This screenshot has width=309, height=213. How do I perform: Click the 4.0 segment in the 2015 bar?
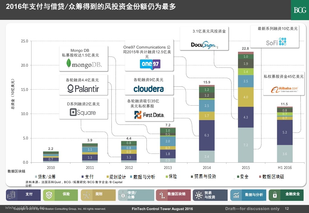(246, 97)
